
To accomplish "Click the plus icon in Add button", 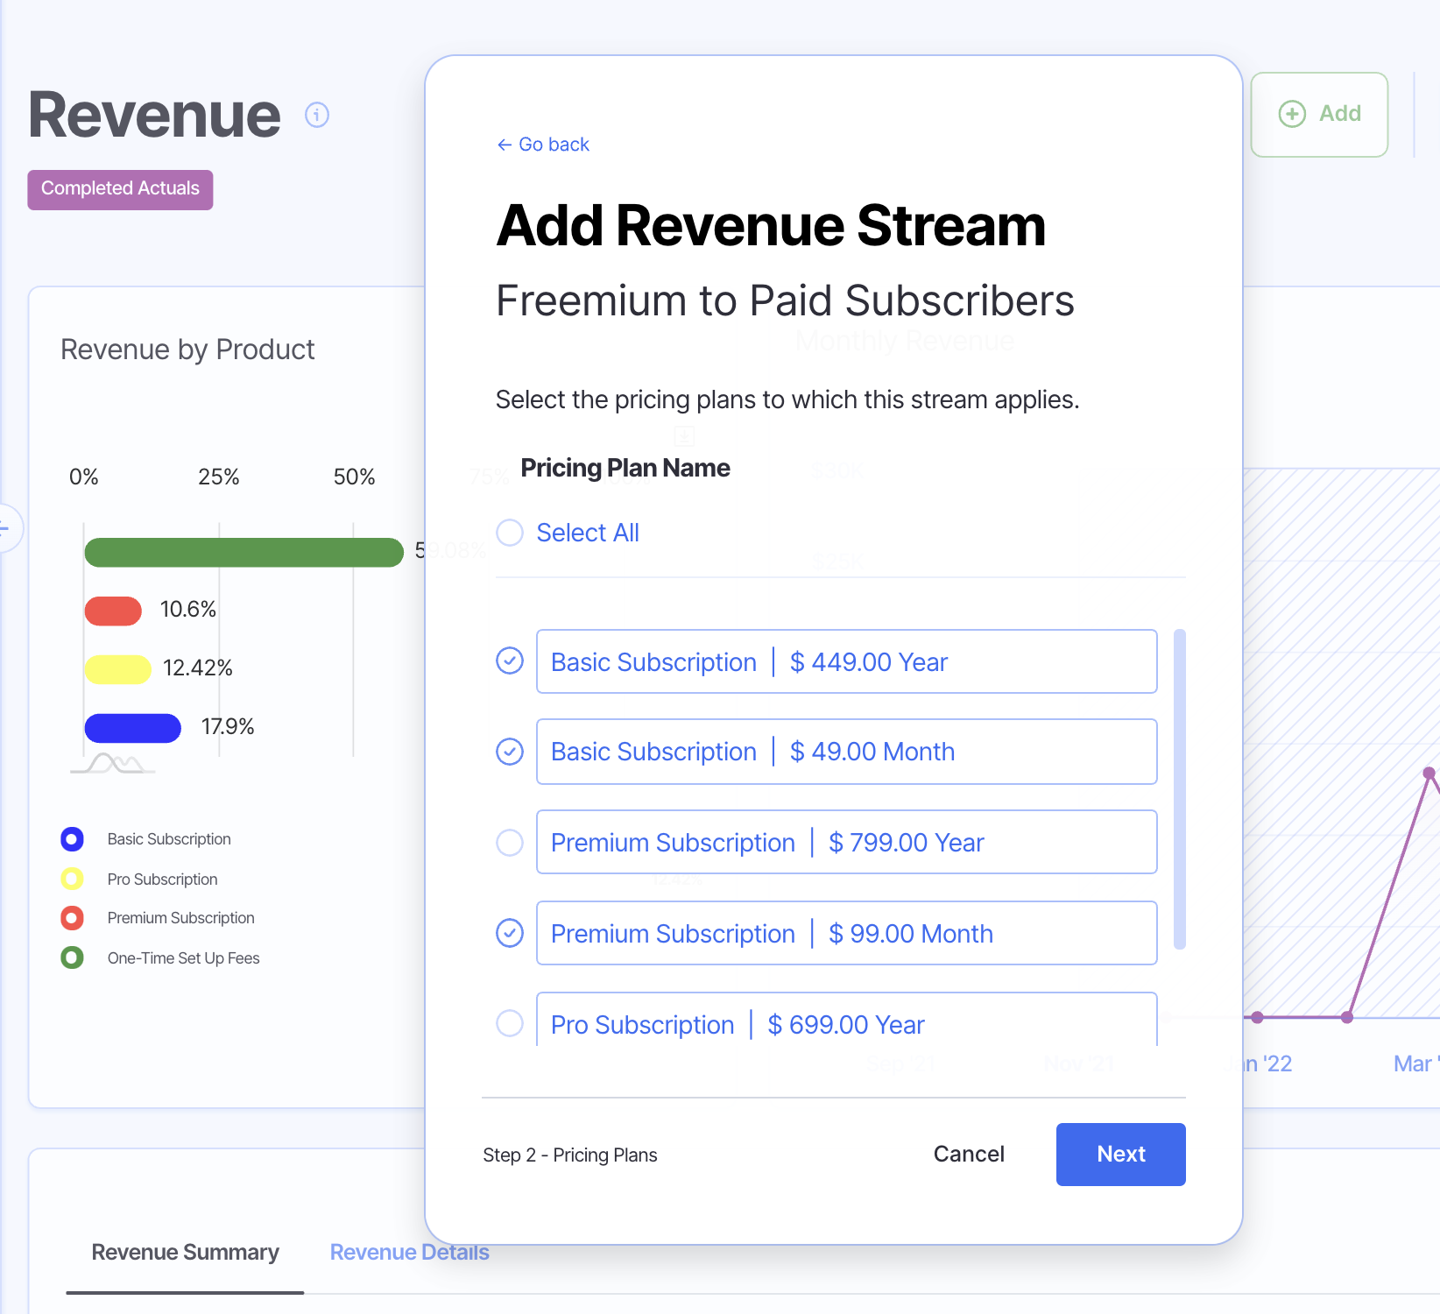I will 1291,114.
